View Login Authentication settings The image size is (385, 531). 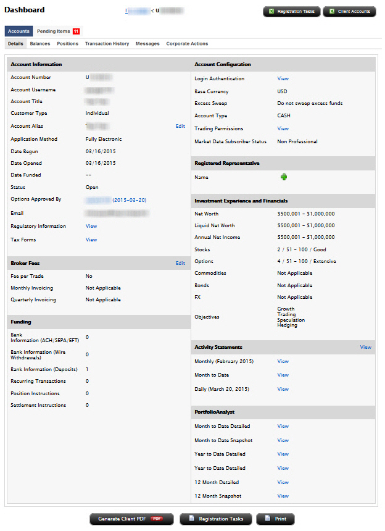[283, 79]
